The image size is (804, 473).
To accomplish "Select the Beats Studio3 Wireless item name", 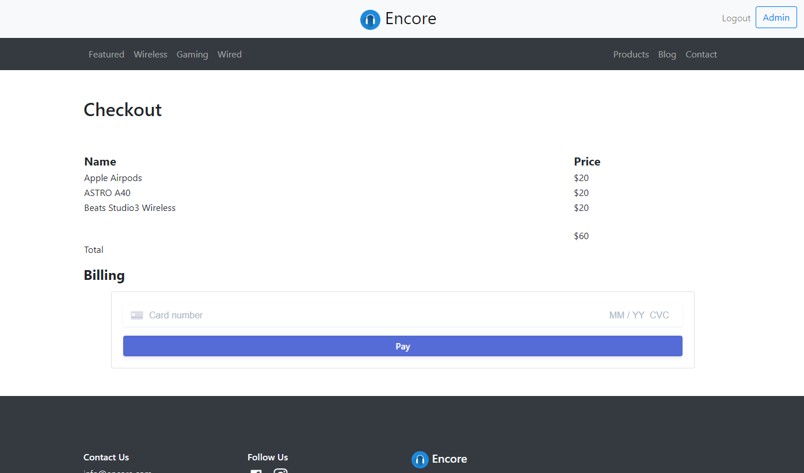I will pos(129,208).
